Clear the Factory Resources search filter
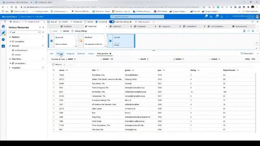Image resolution: width=260 pixels, height=146 pixels. 39,32
